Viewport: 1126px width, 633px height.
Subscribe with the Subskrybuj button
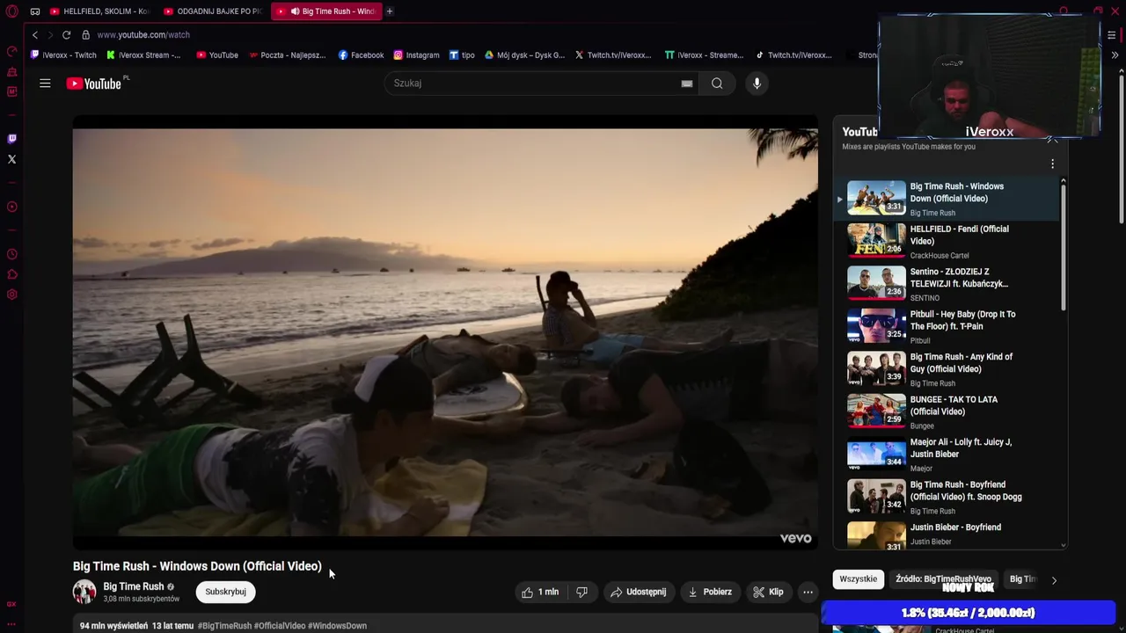point(225,592)
